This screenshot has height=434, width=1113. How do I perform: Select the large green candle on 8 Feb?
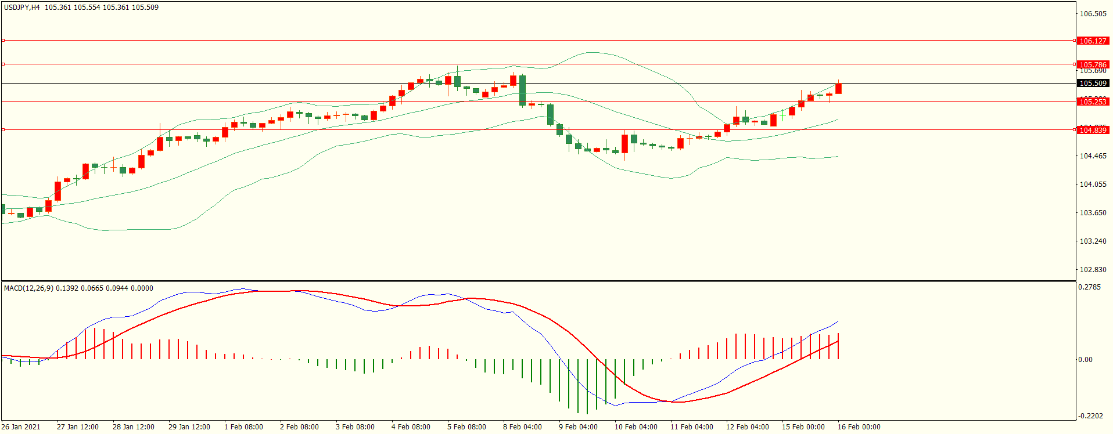pos(522,90)
